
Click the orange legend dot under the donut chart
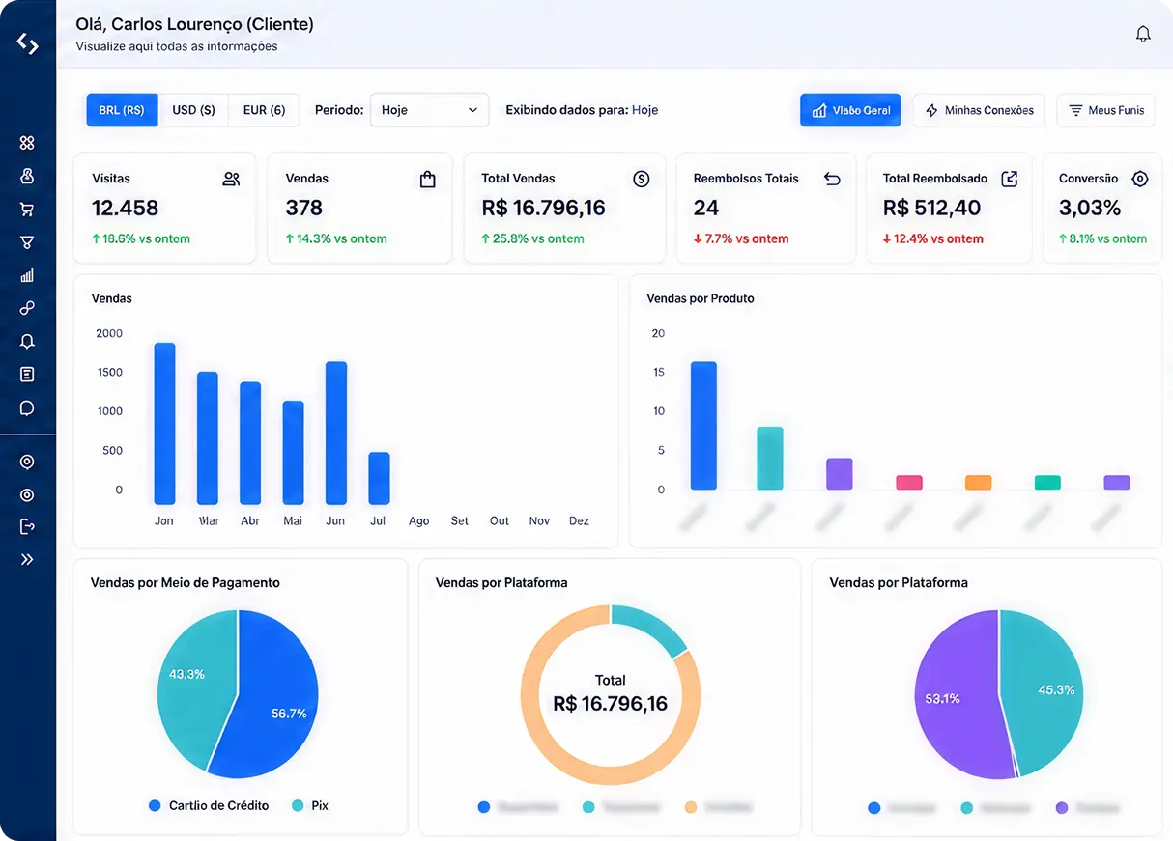pyautogui.click(x=690, y=807)
